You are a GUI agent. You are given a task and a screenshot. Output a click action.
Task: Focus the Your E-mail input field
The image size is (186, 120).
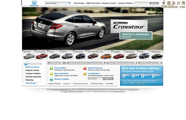(x=95, y=79)
